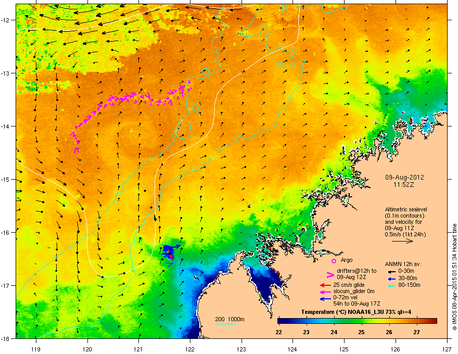Click the red 25 cm/s glide arrow
This screenshot has width=458, height=354.
click(x=325, y=285)
